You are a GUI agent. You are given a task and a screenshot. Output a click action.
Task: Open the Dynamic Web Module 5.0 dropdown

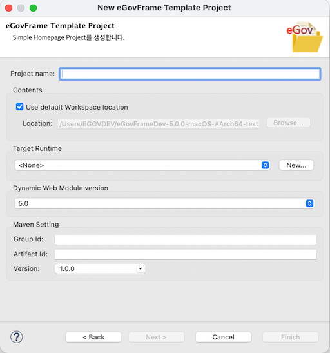tap(164, 203)
